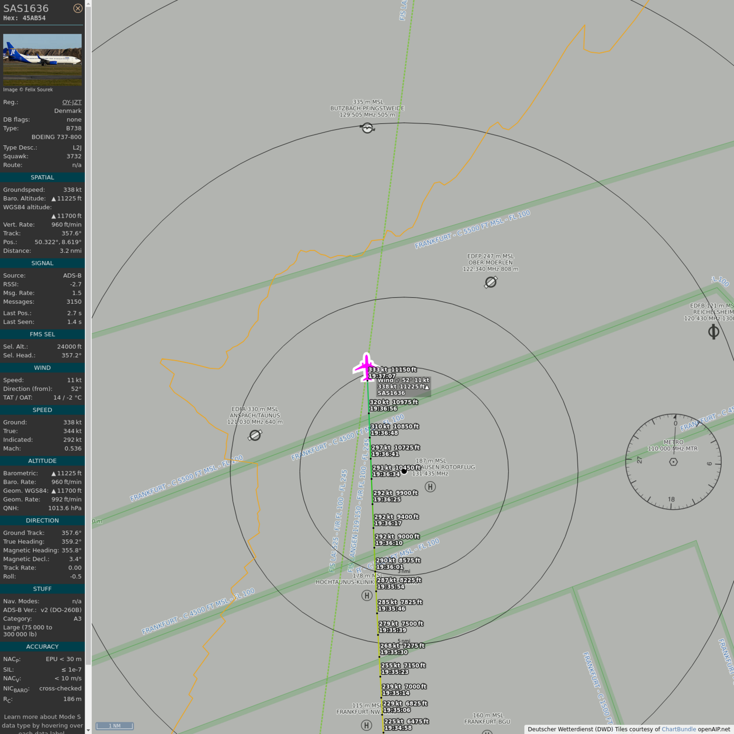
Task: Click the Hausen Rotorflug heliport H symbol
Action: coord(430,487)
